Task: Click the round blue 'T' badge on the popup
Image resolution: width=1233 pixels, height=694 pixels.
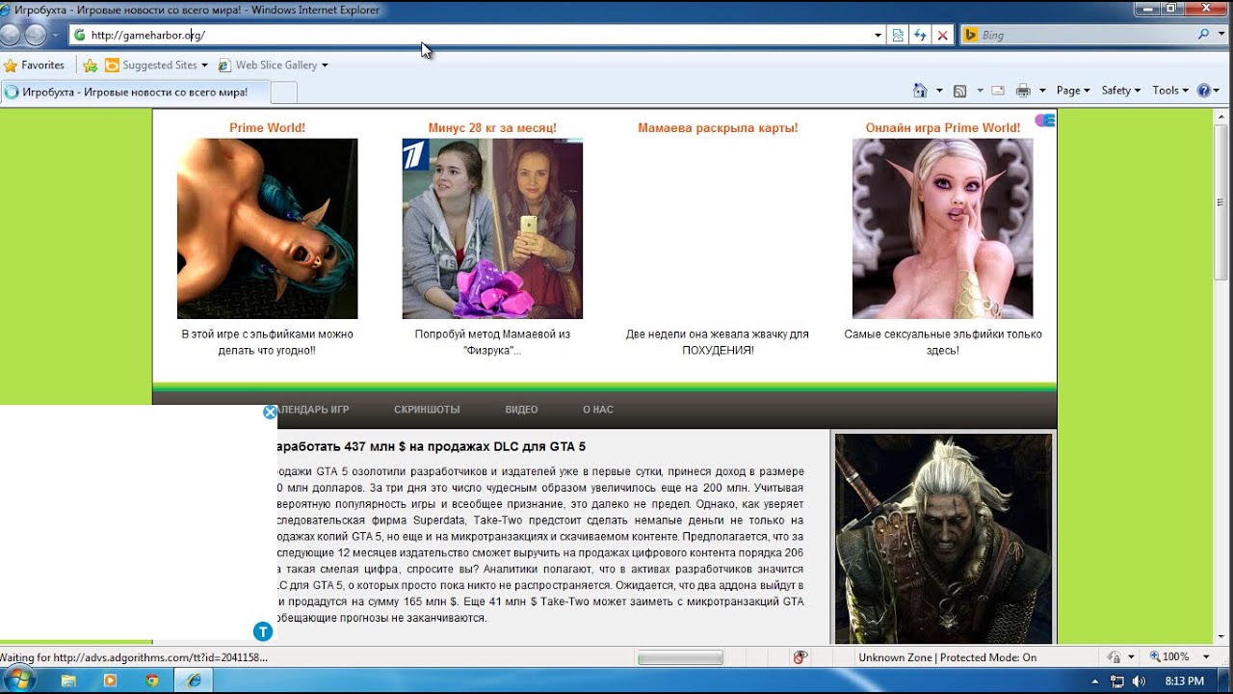Action: 263,631
